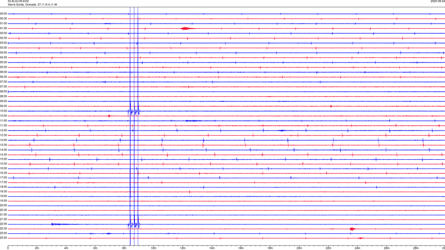Click the red event burst on 22:30 trace
445x250 pixels.
[352, 229]
